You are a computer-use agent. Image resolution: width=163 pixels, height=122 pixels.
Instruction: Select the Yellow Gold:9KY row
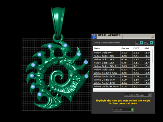click(122, 53)
